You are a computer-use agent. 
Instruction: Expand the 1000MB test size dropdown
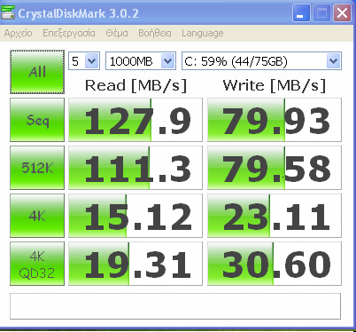pyautogui.click(x=141, y=61)
